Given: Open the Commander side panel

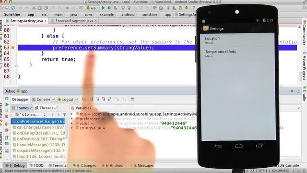Looking at the screenshot, I should click(305, 33).
